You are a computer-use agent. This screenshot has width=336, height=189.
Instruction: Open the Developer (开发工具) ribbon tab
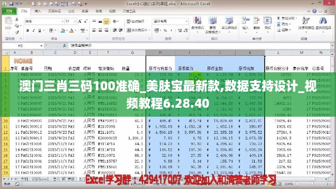pos(129,11)
